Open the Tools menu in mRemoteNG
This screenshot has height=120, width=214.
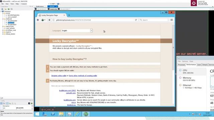click(12, 4)
